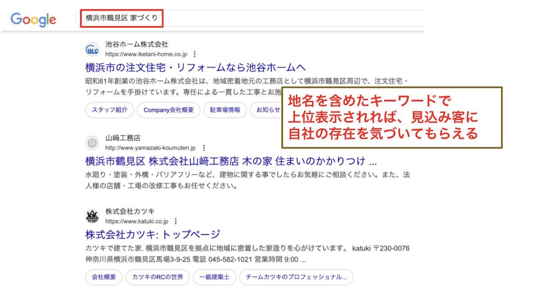This screenshot has height=302, width=541.
Task: Click the カツキのRCの世界 sitelink chip
Action: 158,277
